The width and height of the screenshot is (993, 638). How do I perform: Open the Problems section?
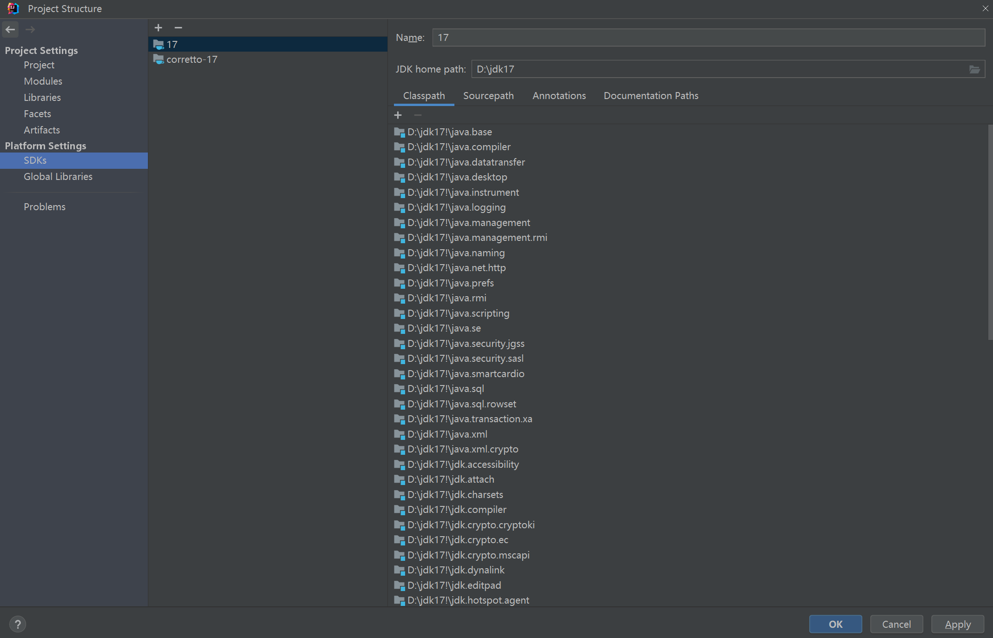coord(45,206)
